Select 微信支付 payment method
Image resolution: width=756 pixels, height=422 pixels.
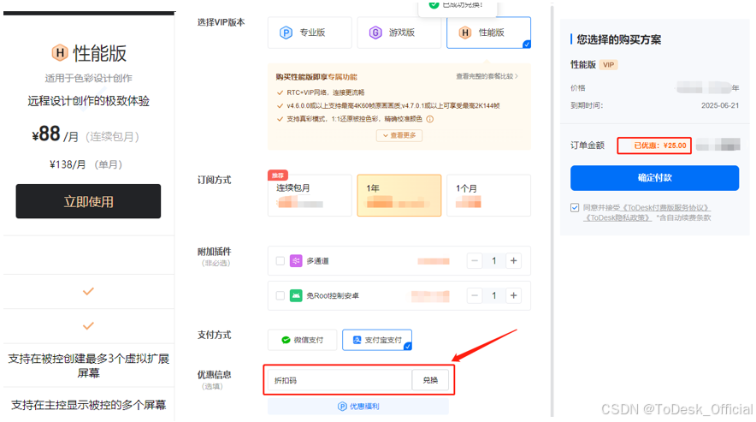click(302, 340)
